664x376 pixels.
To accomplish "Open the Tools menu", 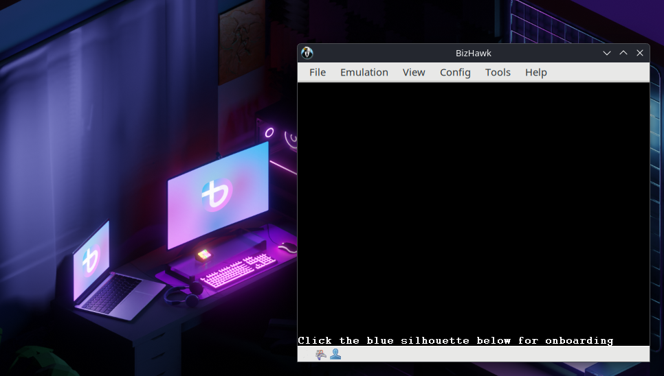I will pyautogui.click(x=498, y=72).
